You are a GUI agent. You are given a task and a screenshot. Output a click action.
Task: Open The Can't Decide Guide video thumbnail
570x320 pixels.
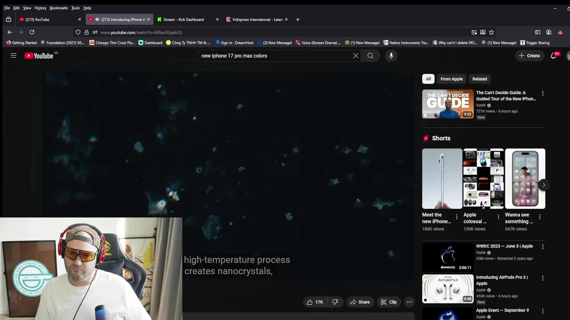tap(448, 104)
